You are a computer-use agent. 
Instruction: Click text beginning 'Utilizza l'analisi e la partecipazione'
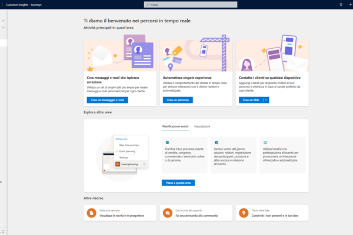tap(281, 155)
